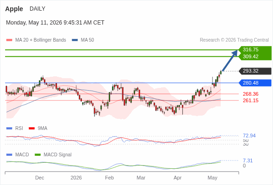
Task: Click the 293.32 current price tag
Action: pos(255,71)
